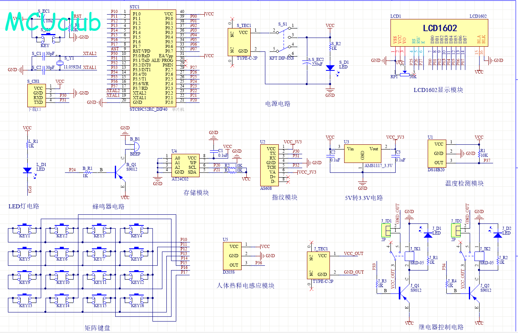Viewport: 518px width, 333px height.
Task: Click the DS18B20 temperature sensor block
Action: 438,153
